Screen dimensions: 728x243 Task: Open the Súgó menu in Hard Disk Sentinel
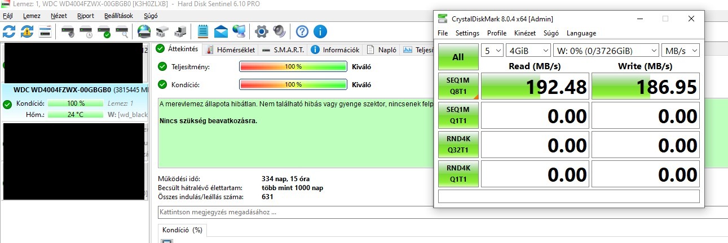click(151, 16)
